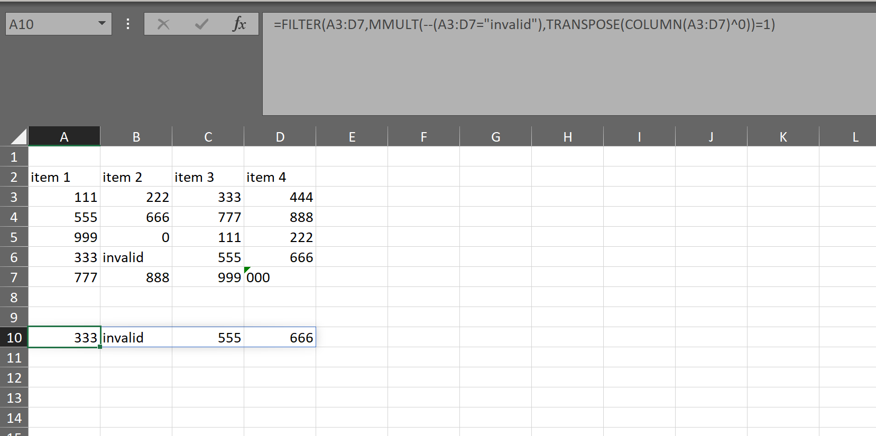
Task: Select column E header
Action: coord(352,136)
